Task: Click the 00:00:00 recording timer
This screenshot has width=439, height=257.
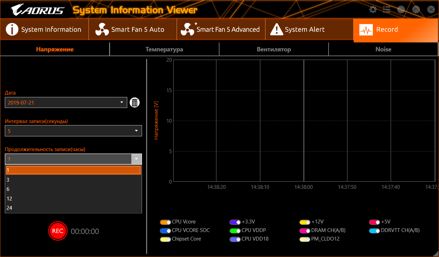Action: (85, 232)
